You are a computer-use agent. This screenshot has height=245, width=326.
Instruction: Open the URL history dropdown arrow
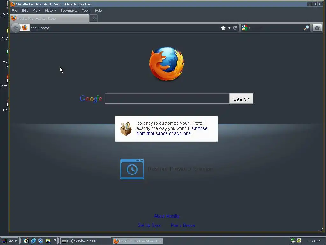[x=229, y=28]
